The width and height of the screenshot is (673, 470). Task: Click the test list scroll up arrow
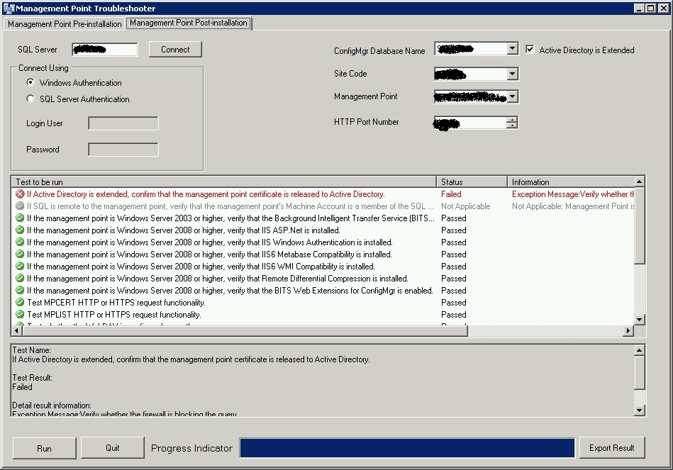pos(640,181)
